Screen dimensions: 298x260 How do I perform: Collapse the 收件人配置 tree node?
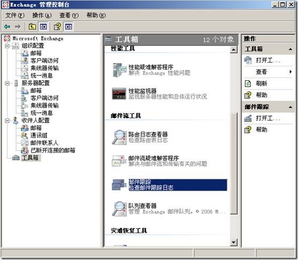(7, 121)
